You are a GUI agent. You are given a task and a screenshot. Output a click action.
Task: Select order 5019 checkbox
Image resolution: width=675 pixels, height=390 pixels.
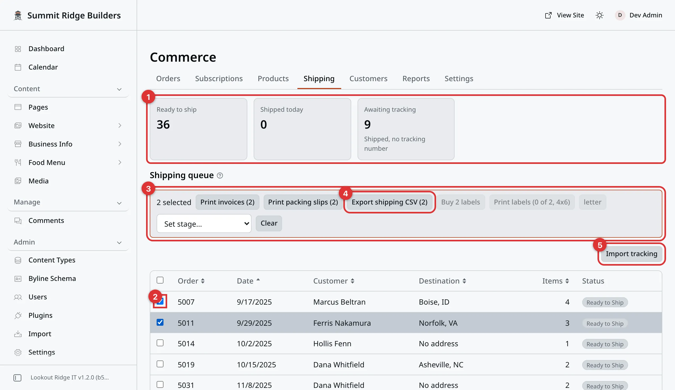pyautogui.click(x=160, y=364)
